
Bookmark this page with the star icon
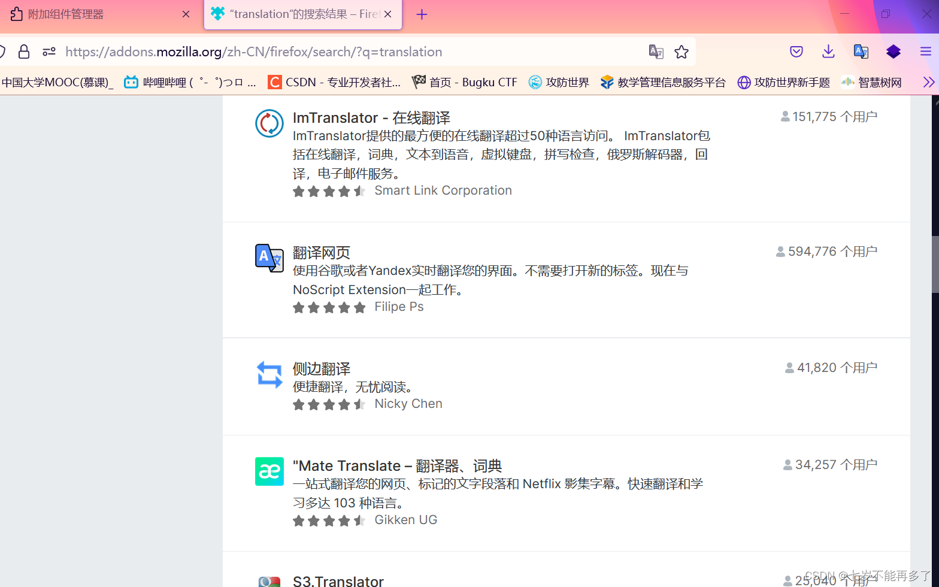(681, 52)
